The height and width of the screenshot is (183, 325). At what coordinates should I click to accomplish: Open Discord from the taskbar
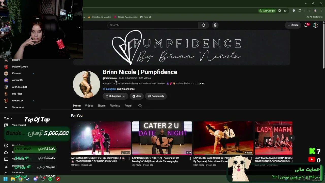[35, 179]
